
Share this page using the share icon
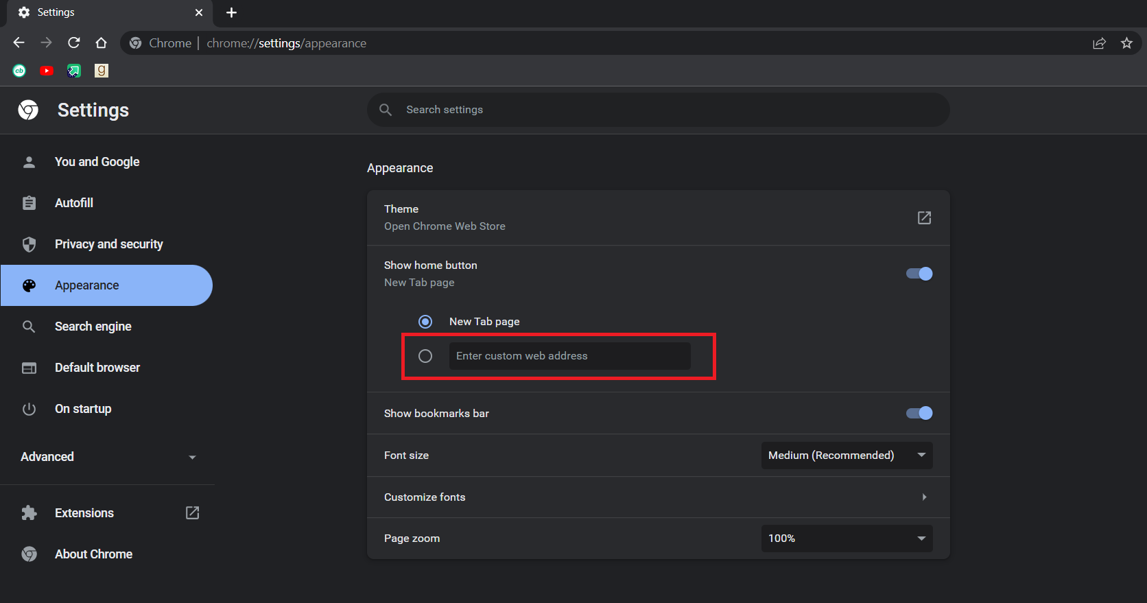tap(1099, 43)
